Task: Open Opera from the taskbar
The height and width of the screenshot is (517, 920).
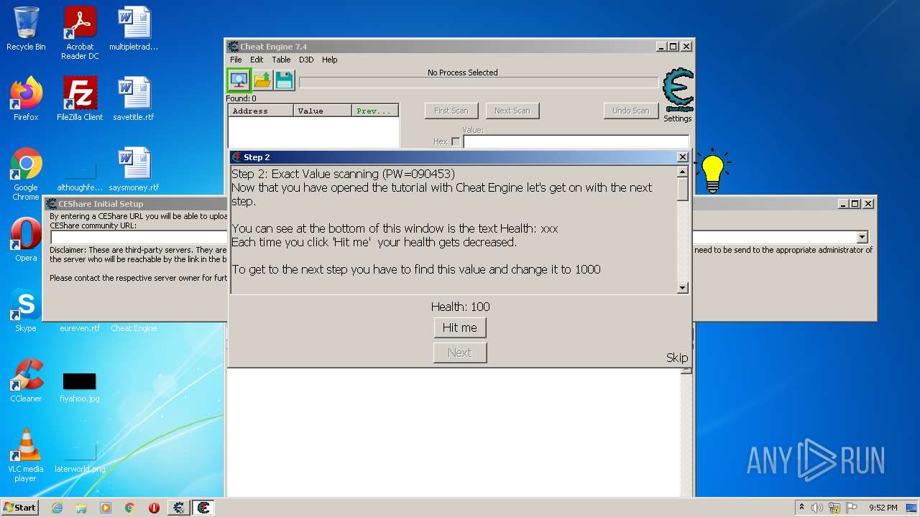Action: coord(154,508)
